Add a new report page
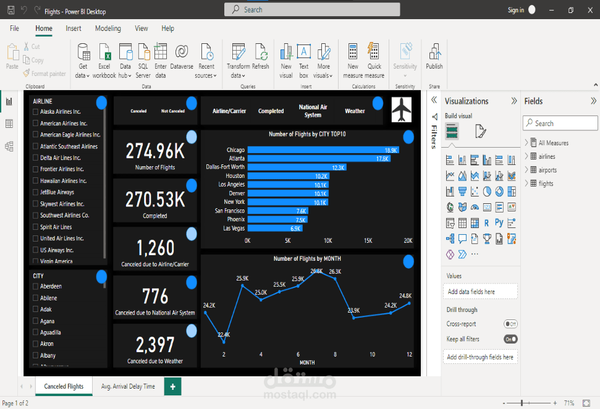Screen dimensions: 600x409 (172, 386)
